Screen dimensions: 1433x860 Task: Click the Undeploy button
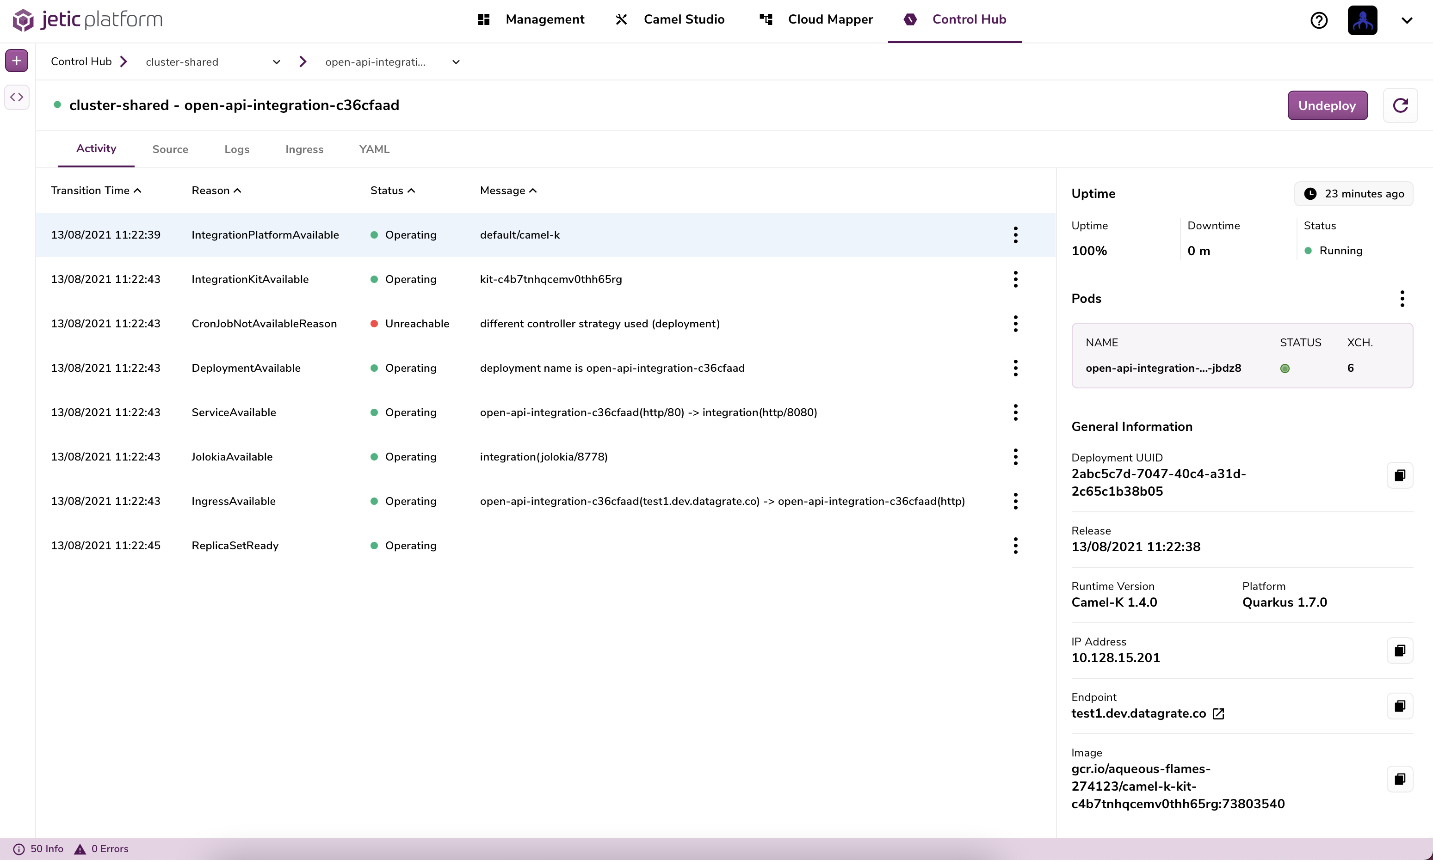[x=1328, y=105]
